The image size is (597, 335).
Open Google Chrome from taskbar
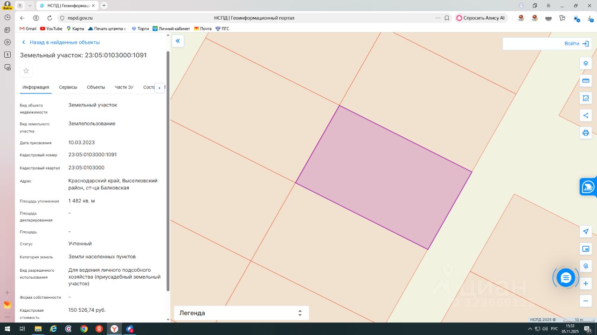click(x=83, y=329)
